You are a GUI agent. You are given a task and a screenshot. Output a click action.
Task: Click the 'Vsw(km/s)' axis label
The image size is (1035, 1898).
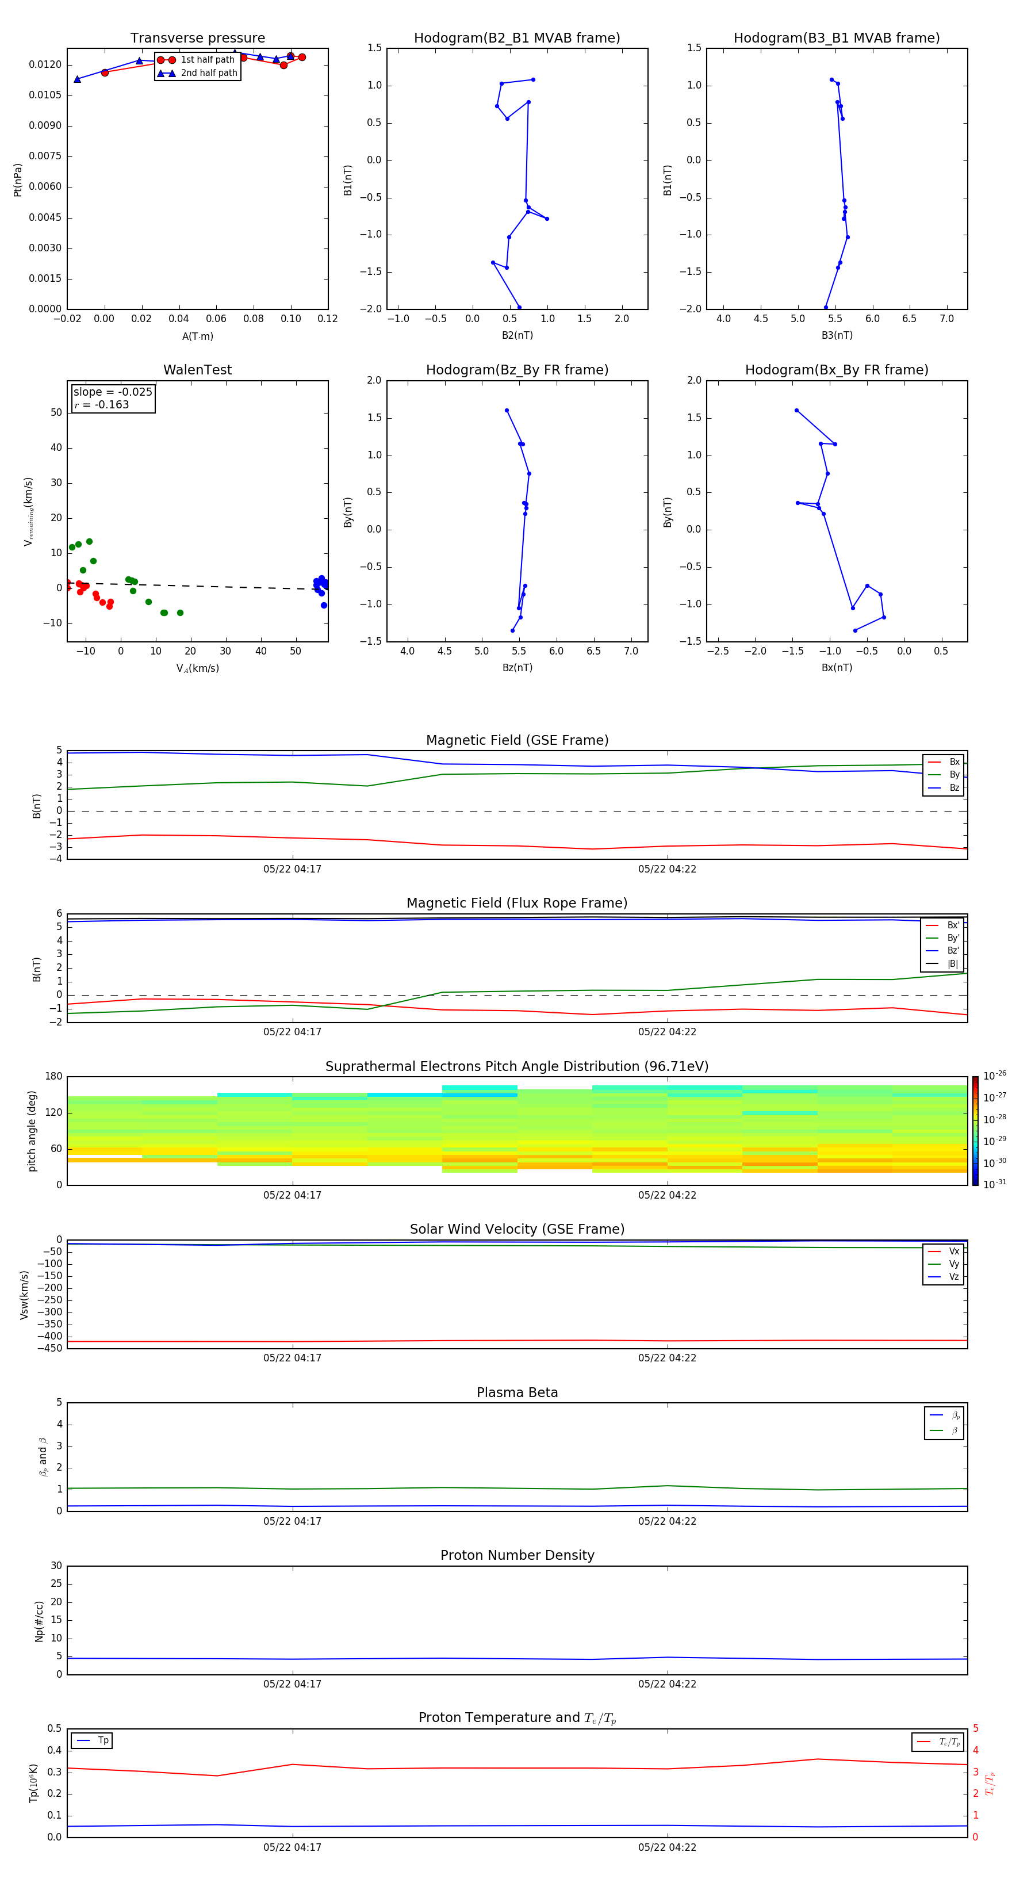[24, 1295]
